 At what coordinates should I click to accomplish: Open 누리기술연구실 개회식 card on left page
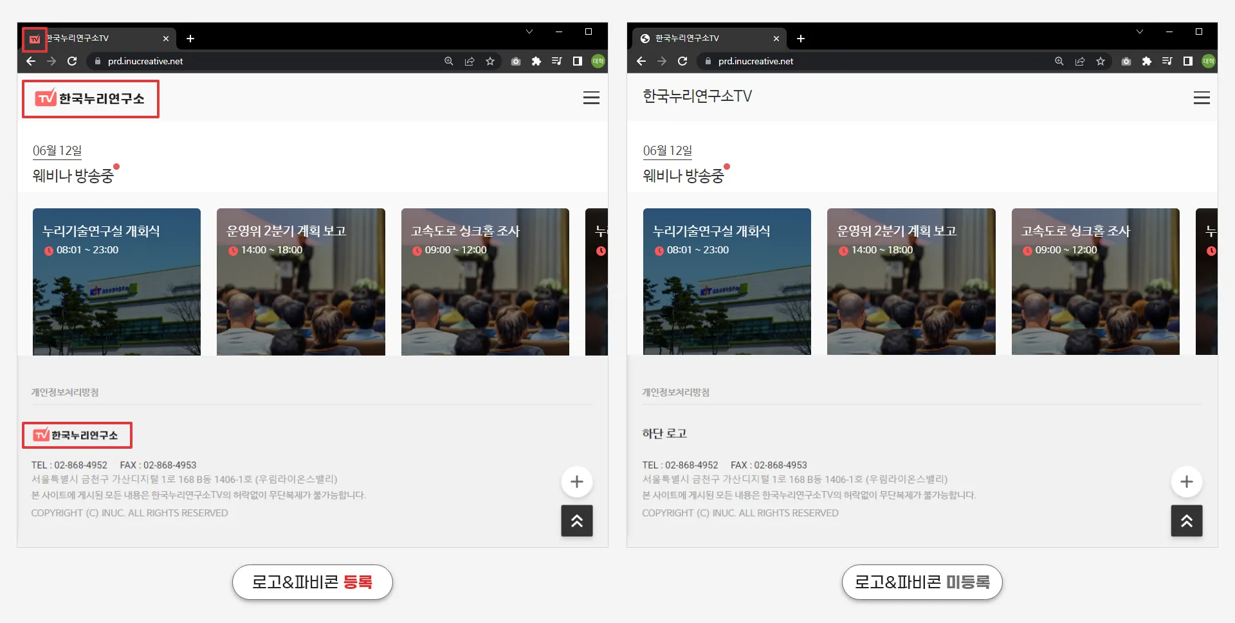116,282
